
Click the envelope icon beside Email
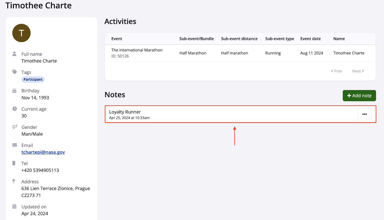tap(14, 145)
